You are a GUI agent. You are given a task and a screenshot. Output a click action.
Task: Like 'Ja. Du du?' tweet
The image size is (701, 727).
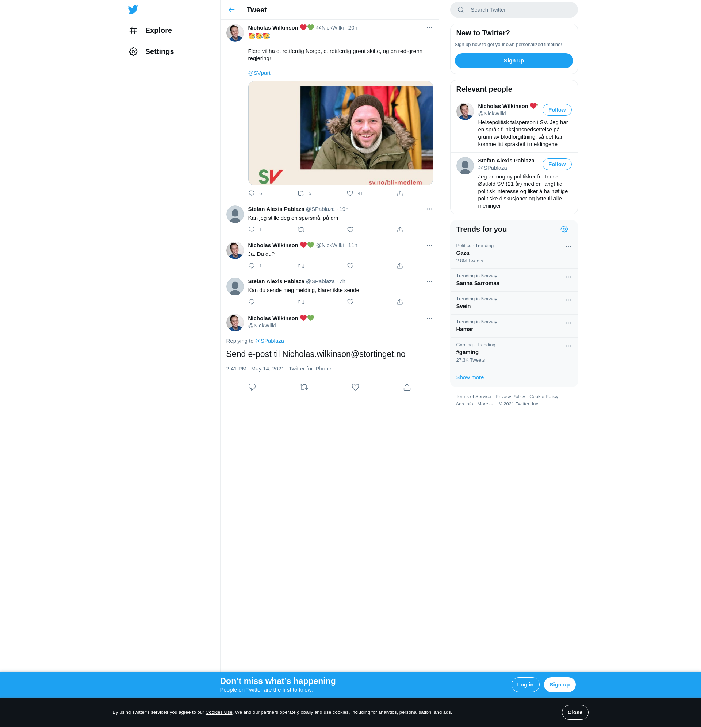350,266
